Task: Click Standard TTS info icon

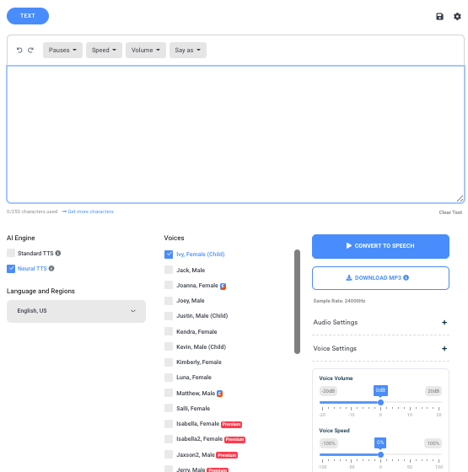Action: 58,253
